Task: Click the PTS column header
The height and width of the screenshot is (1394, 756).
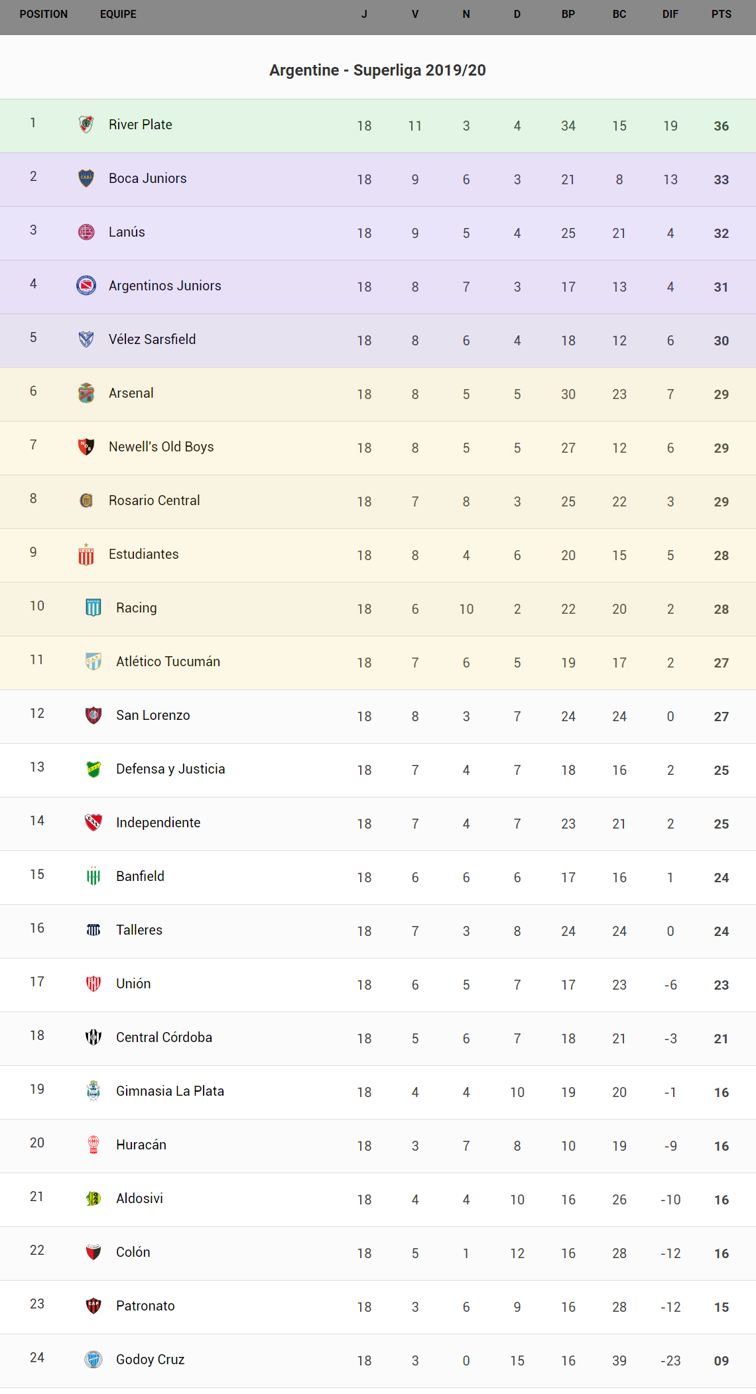Action: pos(722,15)
